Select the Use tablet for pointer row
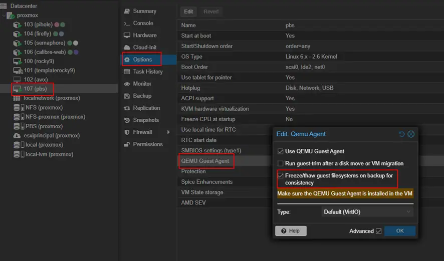Image resolution: width=444 pixels, height=261 pixels. click(311, 78)
